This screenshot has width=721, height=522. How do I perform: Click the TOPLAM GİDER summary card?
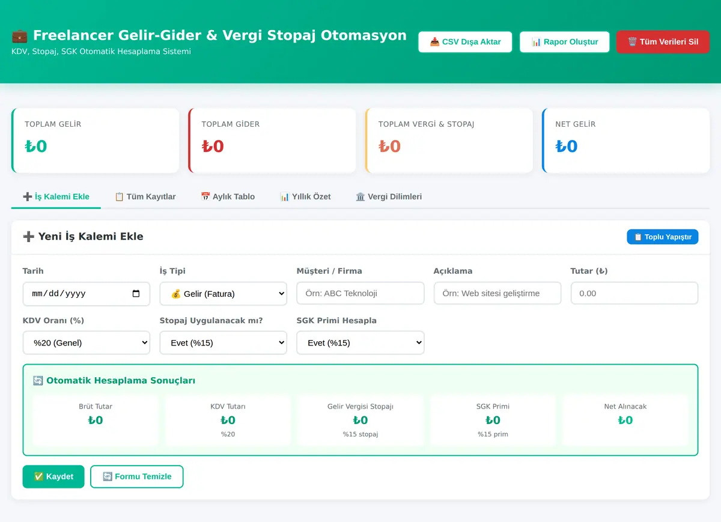click(272, 141)
